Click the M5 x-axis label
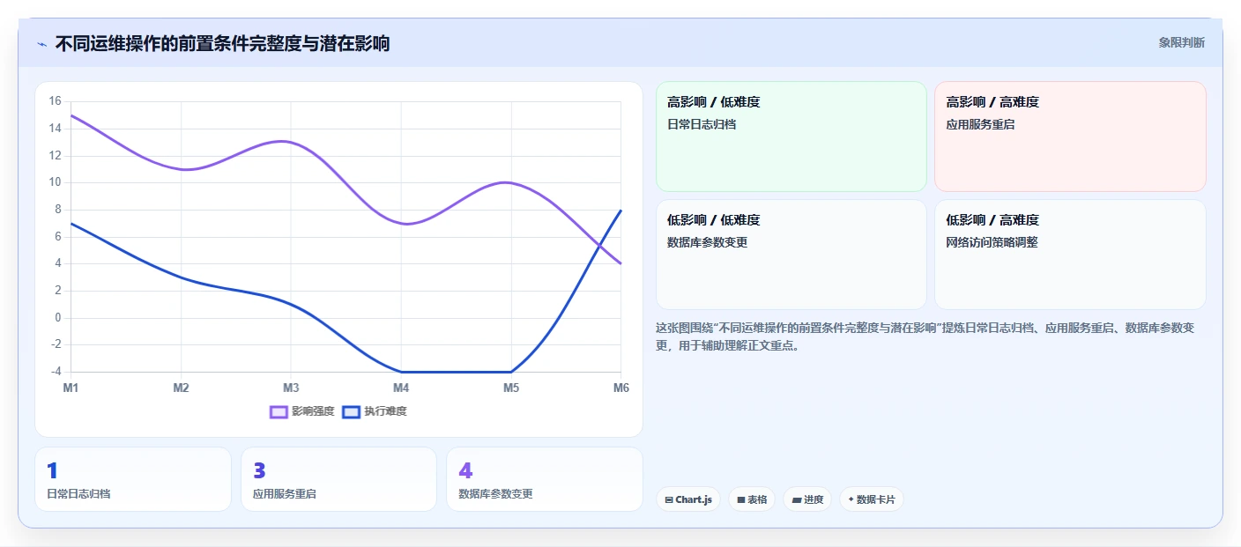Viewport: 1241px width, 547px height. [511, 388]
